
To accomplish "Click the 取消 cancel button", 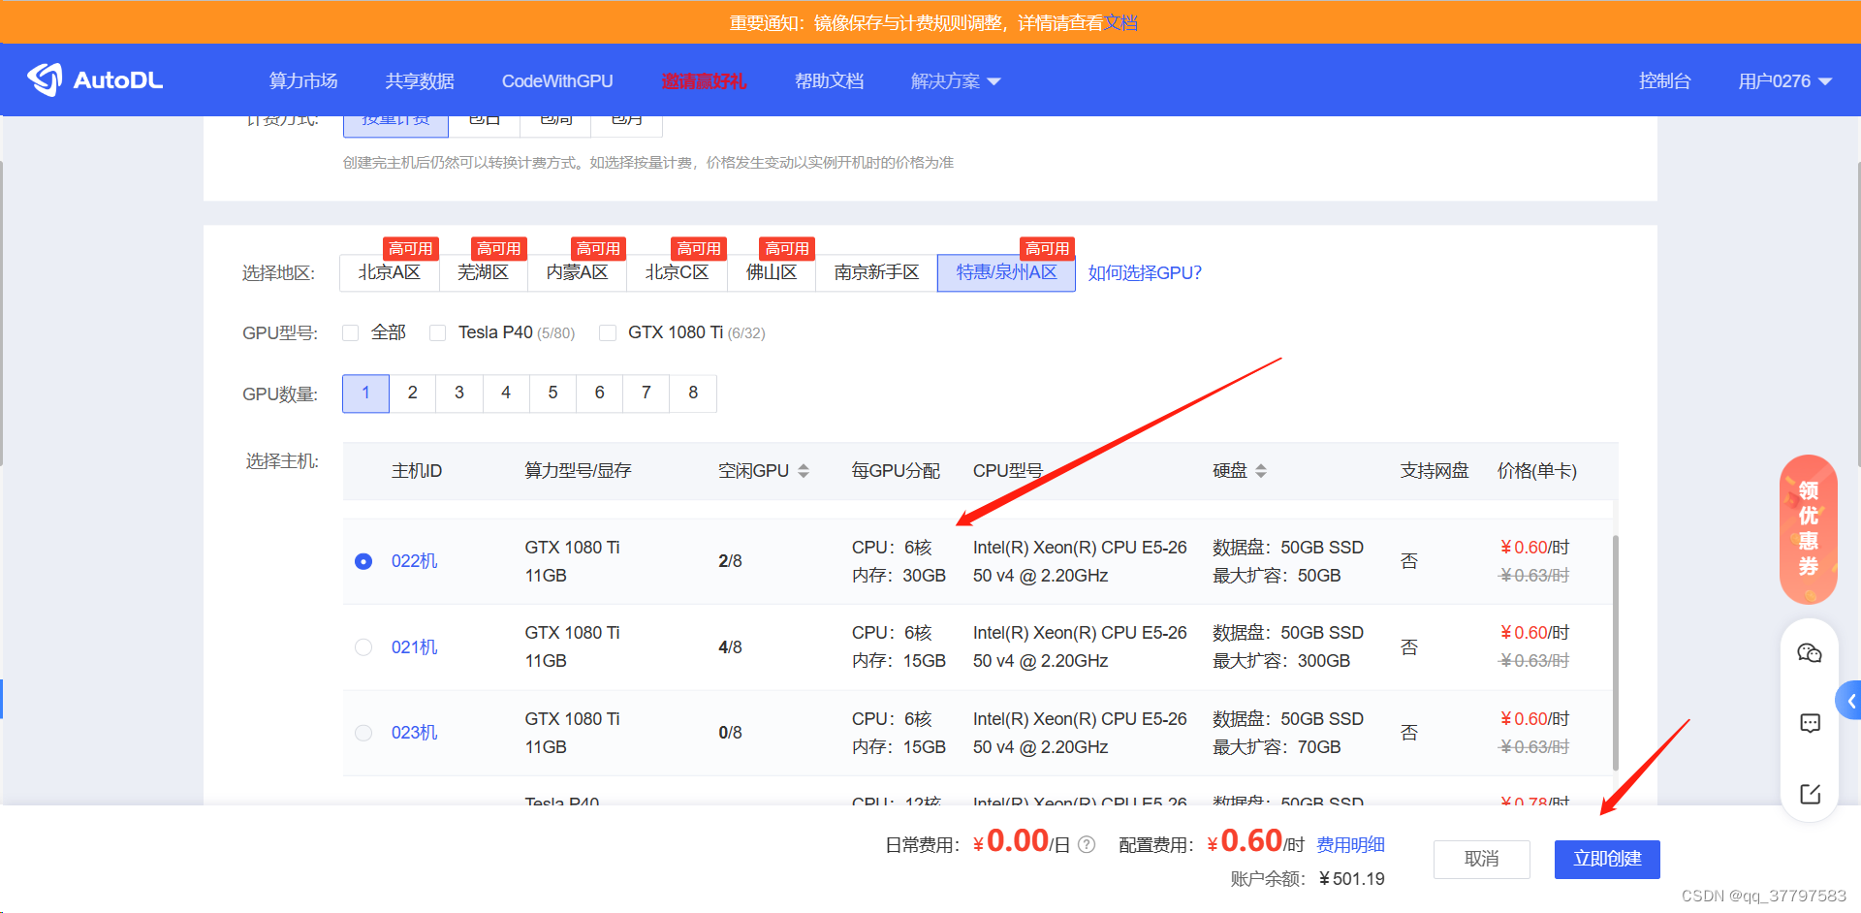I will point(1482,859).
